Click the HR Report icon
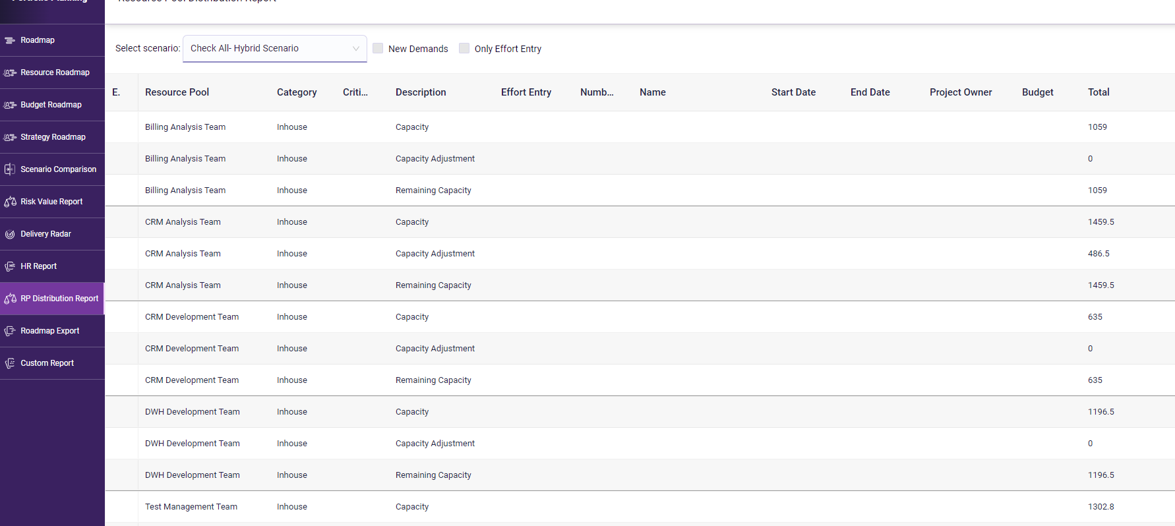The width and height of the screenshot is (1175, 526). pos(10,266)
